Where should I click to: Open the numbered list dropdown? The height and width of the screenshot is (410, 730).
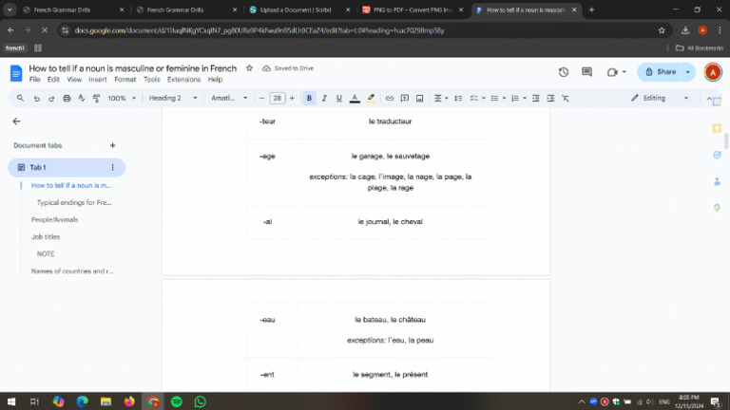[519, 98]
